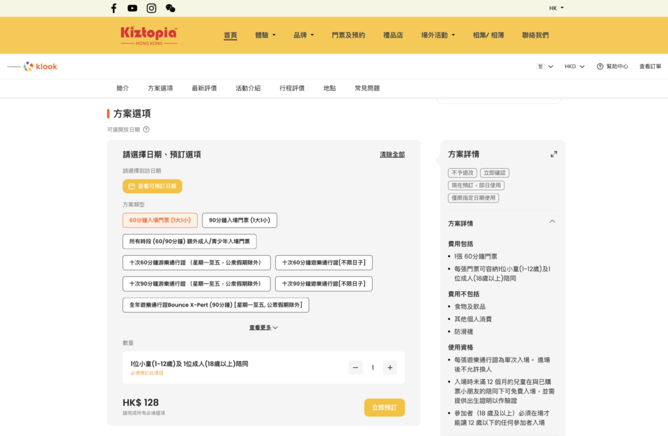Image resolution: width=668 pixels, height=436 pixels.
Task: Increase ticket quantity with the plus stepper
Action: (389, 367)
